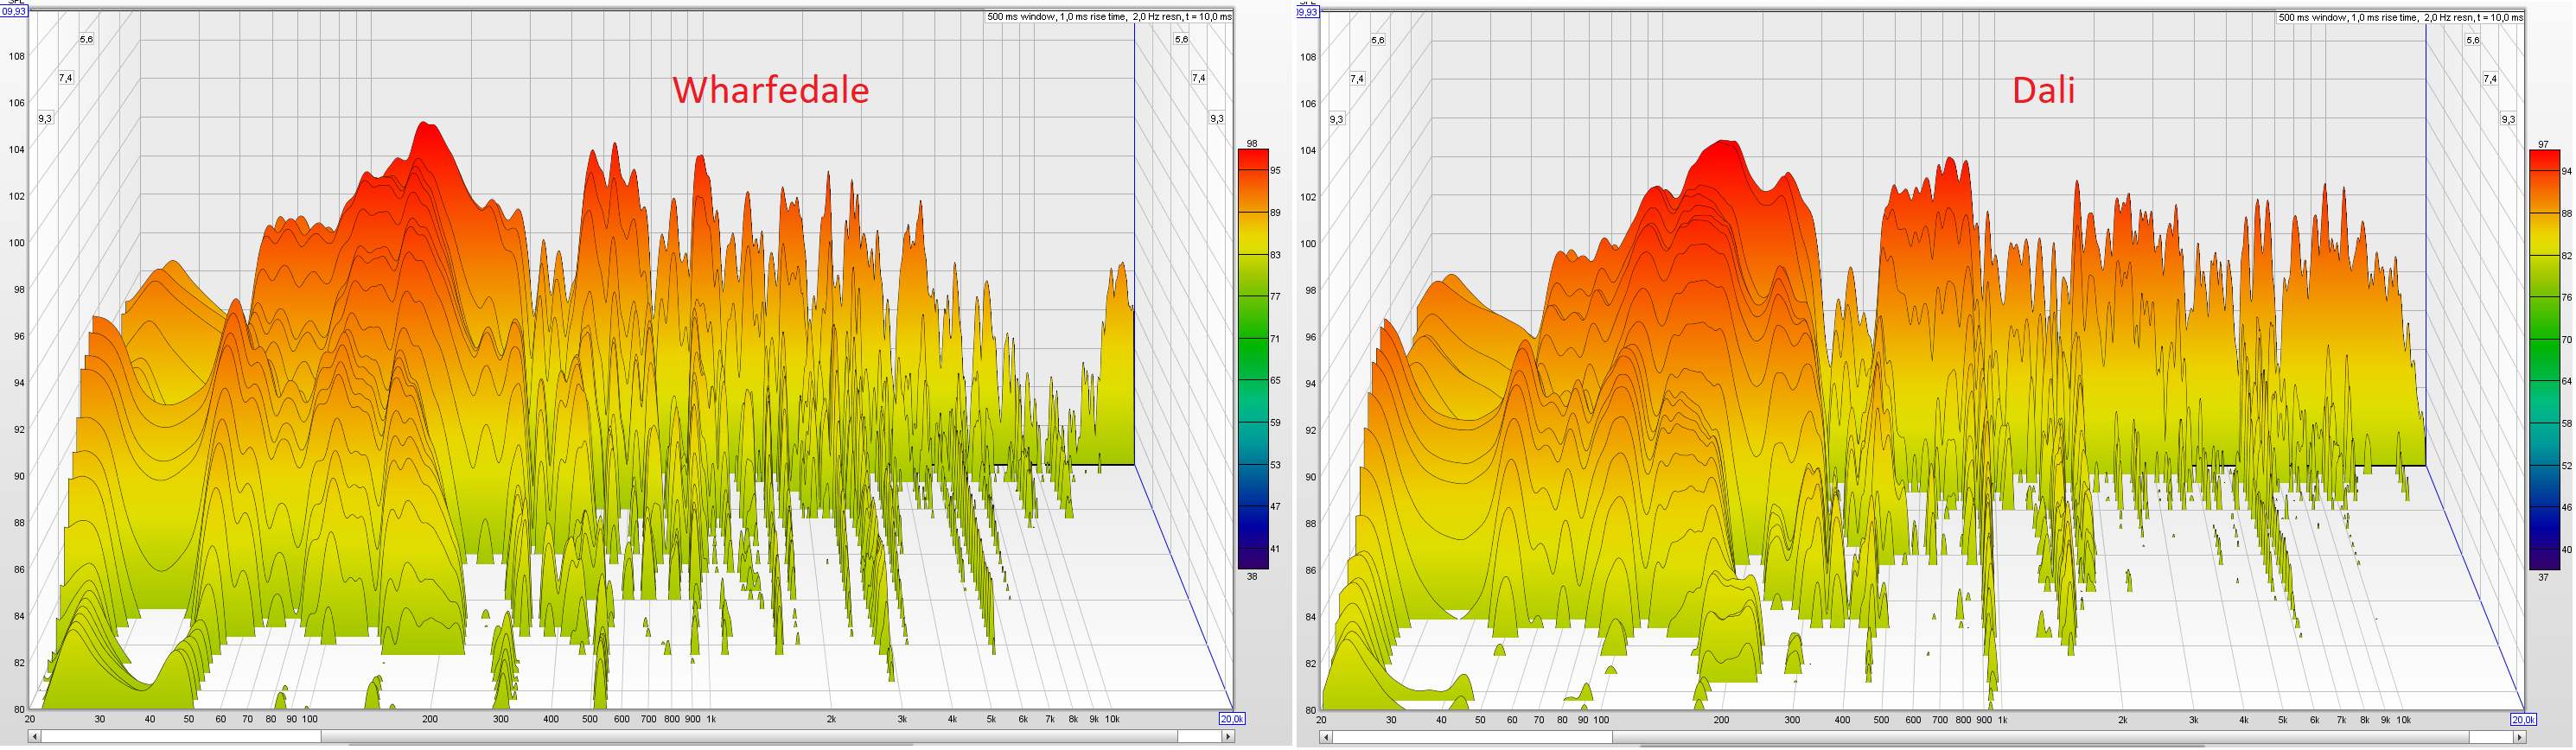The image size is (2576, 750).
Task: Click right-side 9,3 time label on Wharfedale plot
Action: [x=1217, y=118]
